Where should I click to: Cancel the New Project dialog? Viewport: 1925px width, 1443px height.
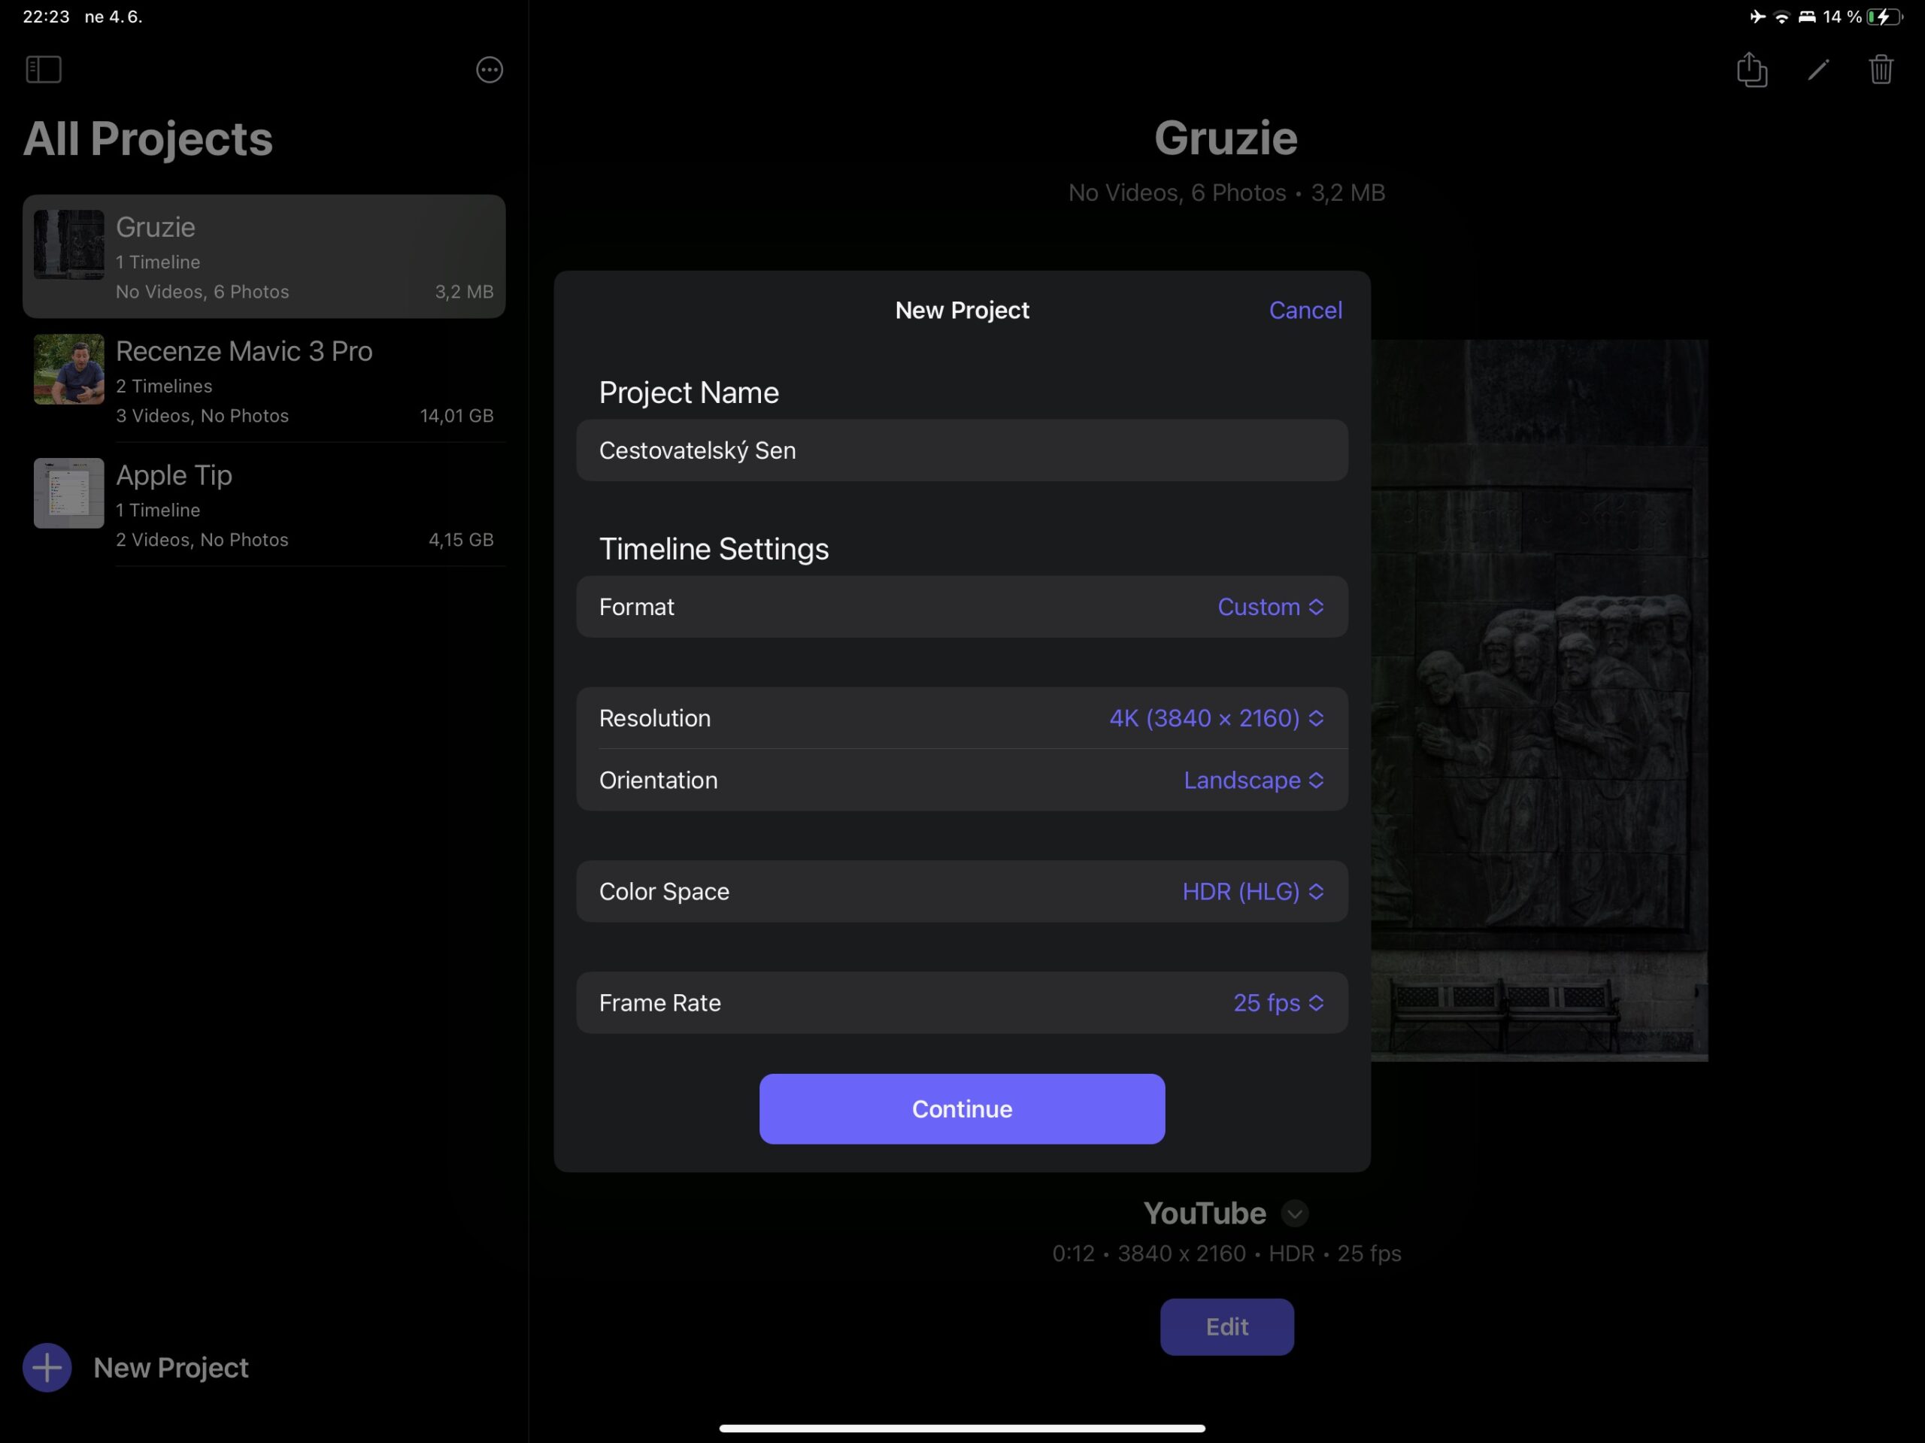point(1305,310)
